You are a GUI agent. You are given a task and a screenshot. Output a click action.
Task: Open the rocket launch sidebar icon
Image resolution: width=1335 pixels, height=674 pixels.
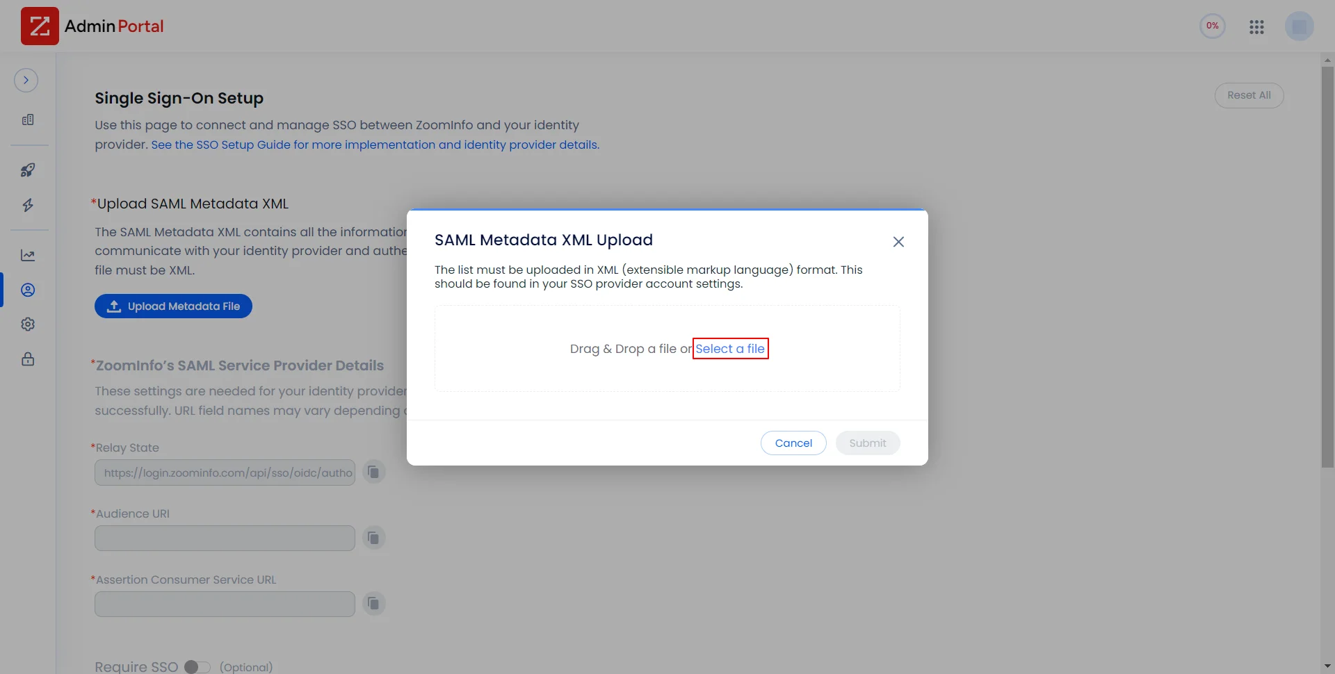[28, 170]
